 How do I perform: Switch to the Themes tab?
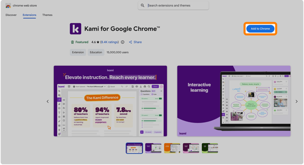47,15
